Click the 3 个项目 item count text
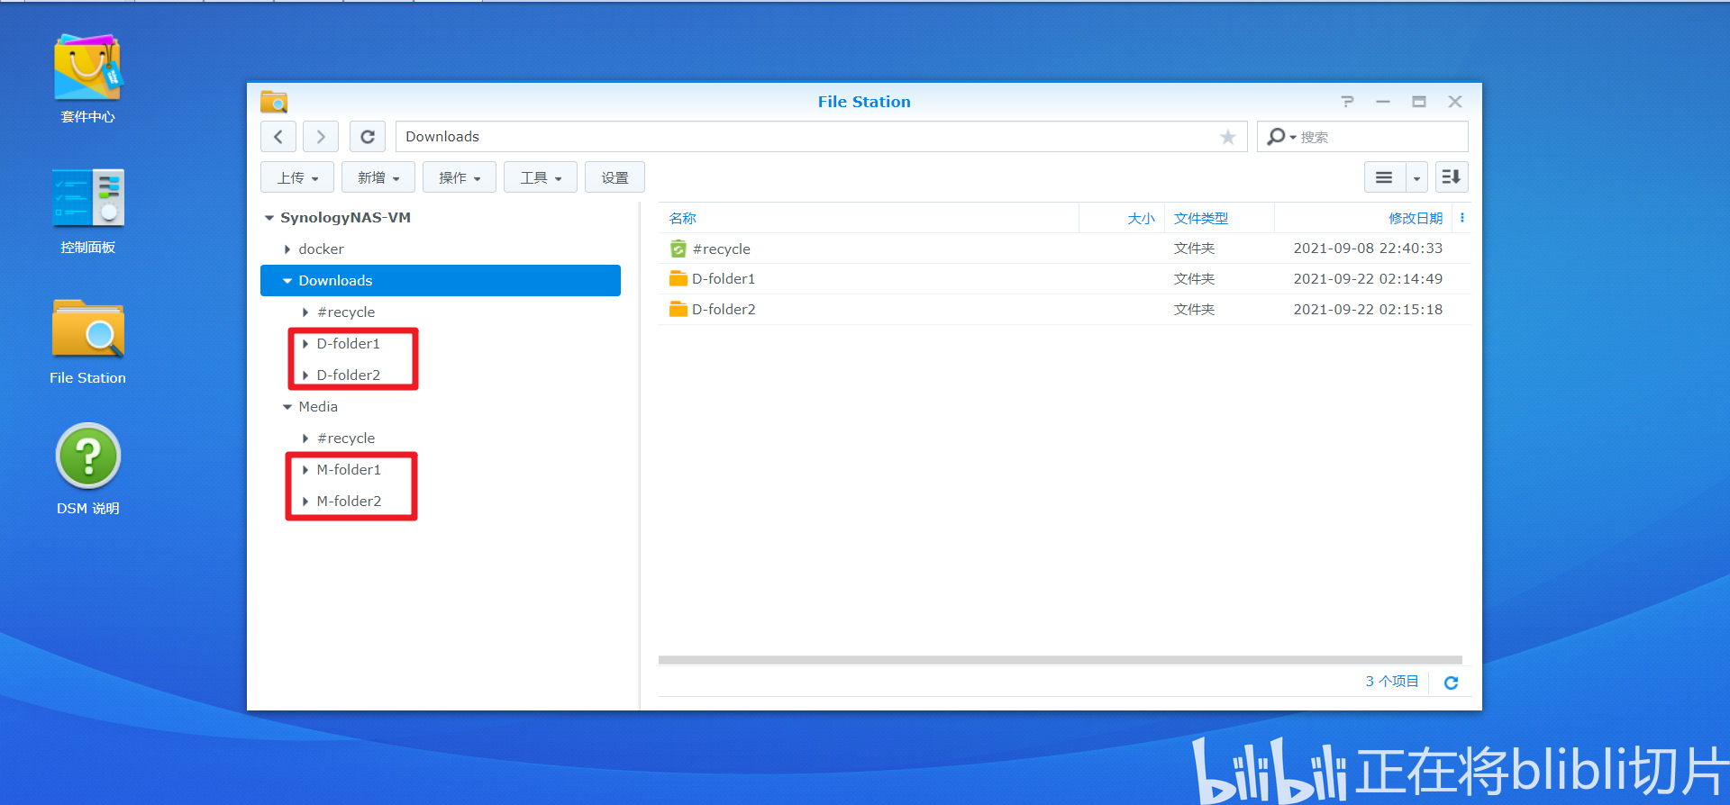The height and width of the screenshot is (805, 1730). [x=1391, y=682]
